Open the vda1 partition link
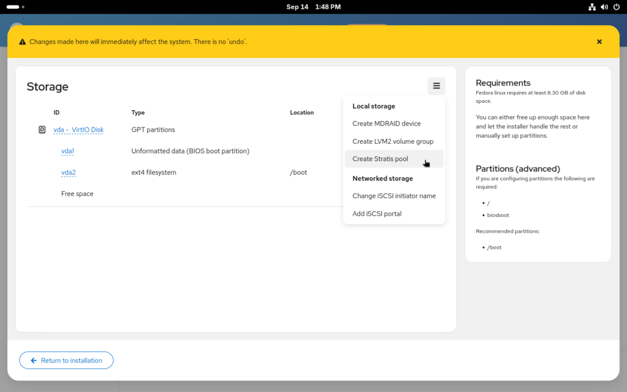627x392 pixels. click(x=67, y=151)
